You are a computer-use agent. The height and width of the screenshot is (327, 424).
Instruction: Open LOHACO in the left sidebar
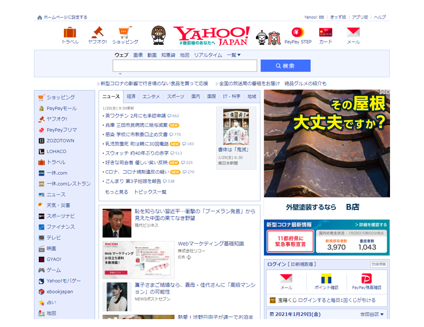click(x=56, y=152)
